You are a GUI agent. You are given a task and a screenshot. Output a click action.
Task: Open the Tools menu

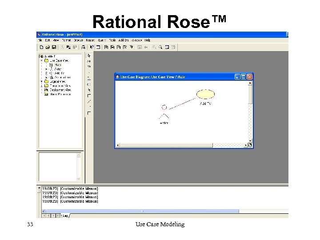tap(112, 40)
